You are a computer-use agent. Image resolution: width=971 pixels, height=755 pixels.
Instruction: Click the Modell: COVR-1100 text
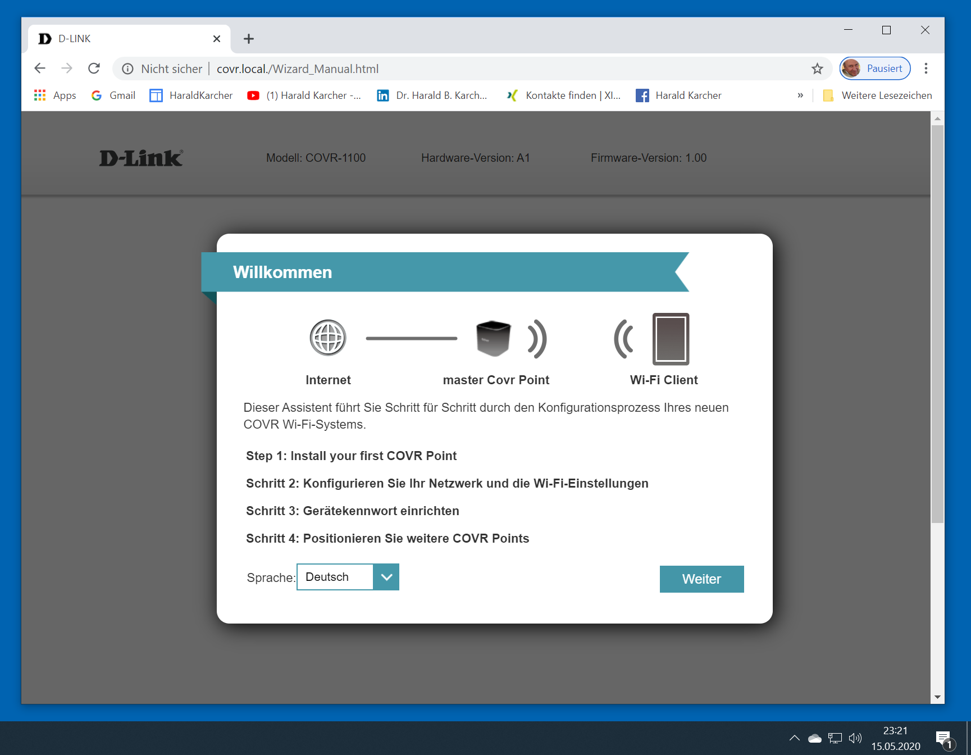coord(316,158)
